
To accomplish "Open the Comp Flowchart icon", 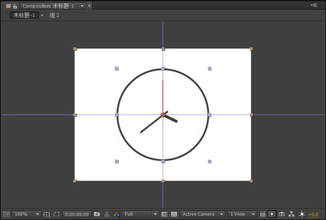I will click(291, 214).
